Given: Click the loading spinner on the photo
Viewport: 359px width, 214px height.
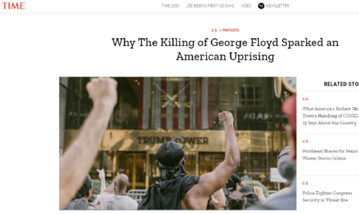Looking at the screenshot, I should 178,143.
